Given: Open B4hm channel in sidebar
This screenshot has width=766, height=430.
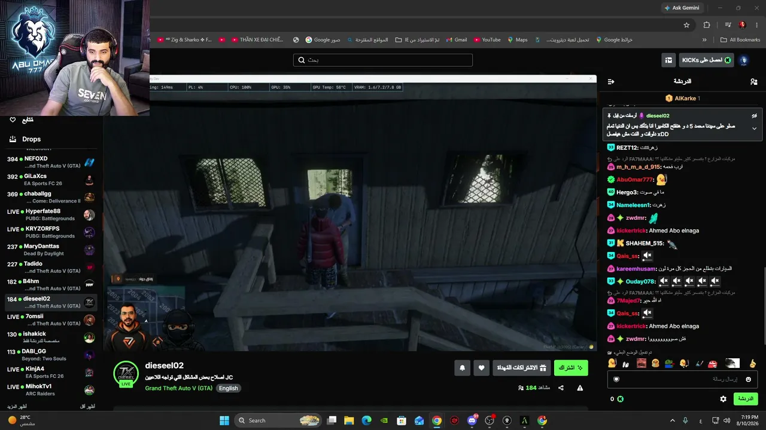Looking at the screenshot, I should coord(50,285).
